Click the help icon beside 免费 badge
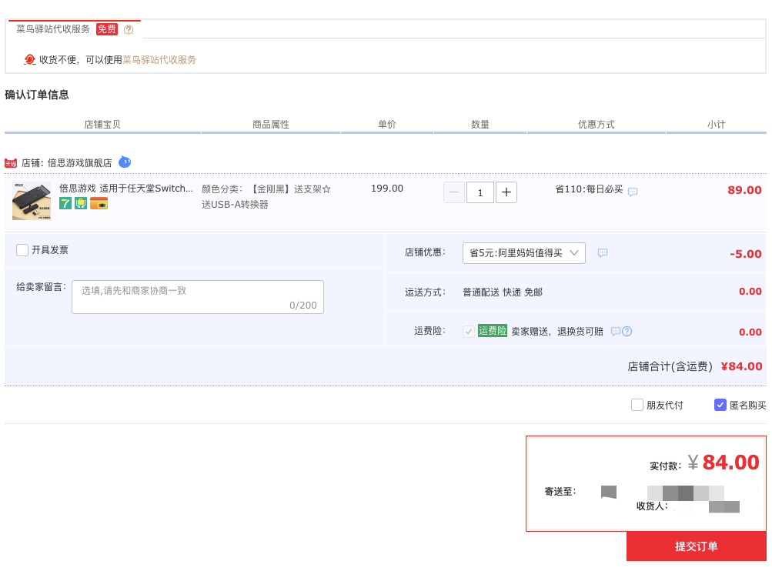 [129, 29]
